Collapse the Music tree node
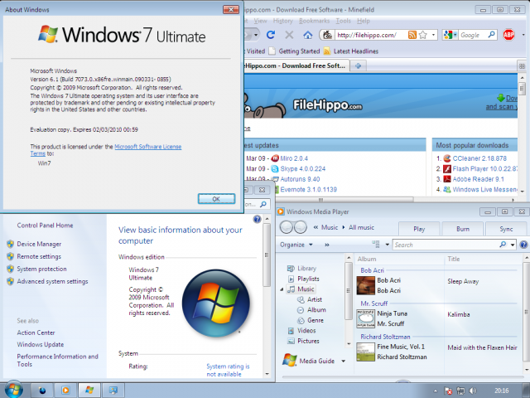The image size is (530, 398). coord(282,289)
